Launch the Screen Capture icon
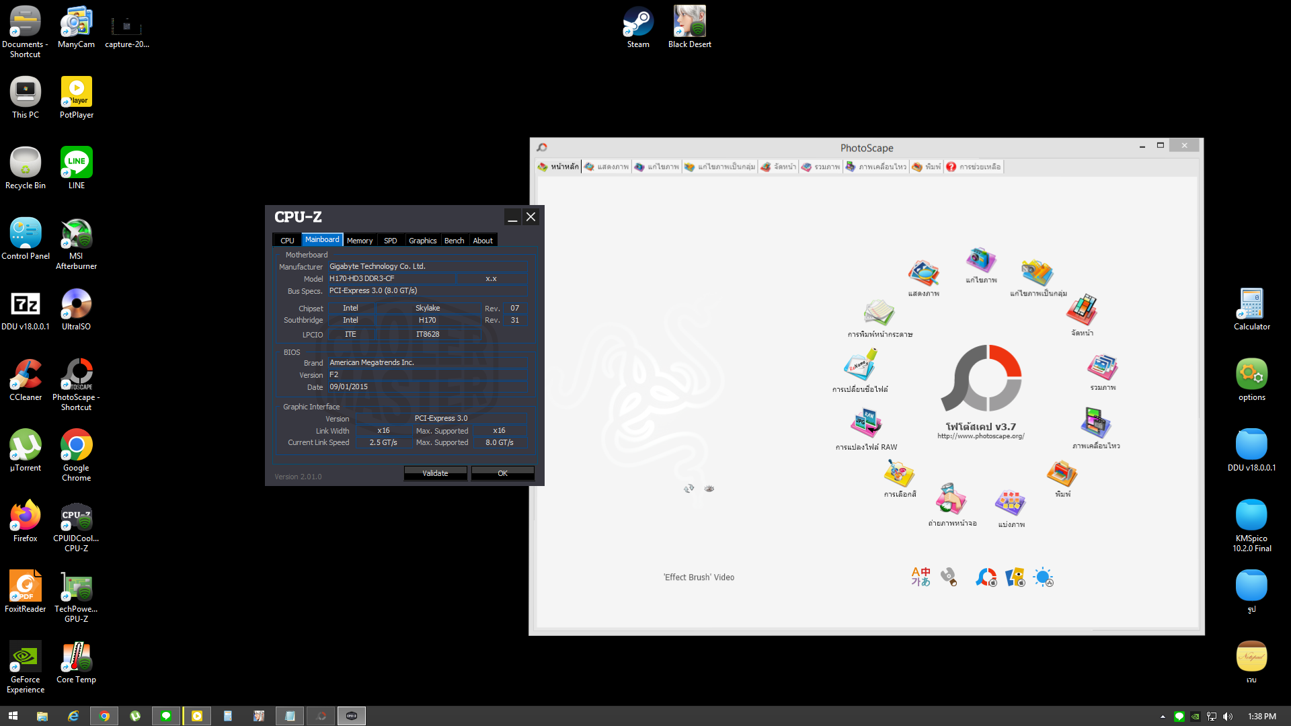Screen dimensions: 1291x726 [951, 499]
